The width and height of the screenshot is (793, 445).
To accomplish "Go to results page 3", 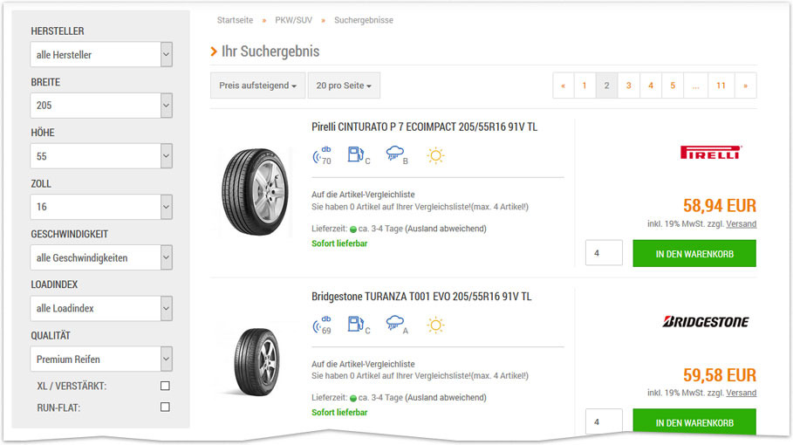I will point(628,86).
